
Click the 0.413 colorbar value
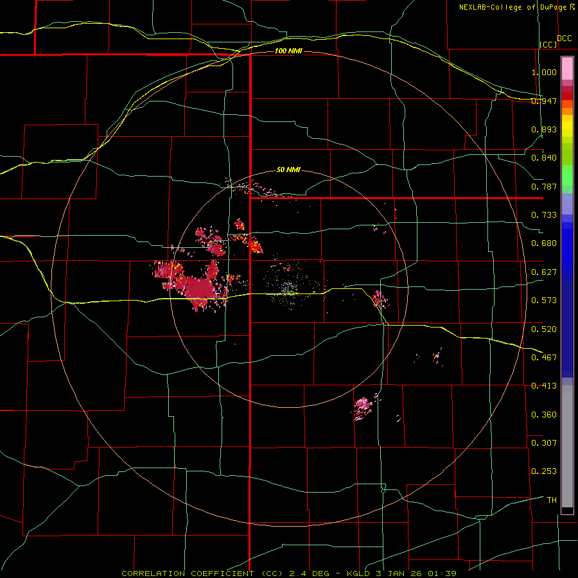[x=544, y=386]
